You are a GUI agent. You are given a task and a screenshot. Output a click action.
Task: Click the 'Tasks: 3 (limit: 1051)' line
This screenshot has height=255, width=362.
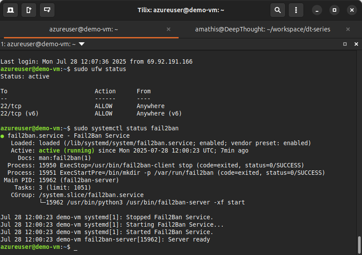coord(53,188)
